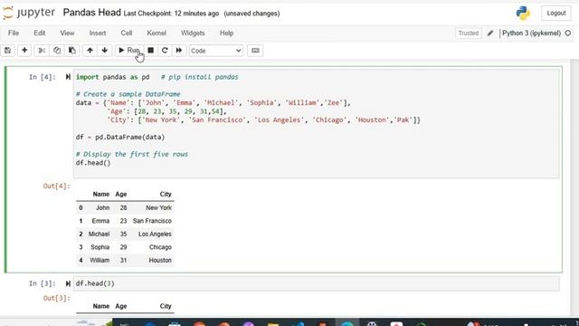Image resolution: width=579 pixels, height=326 pixels.
Task: Click run-cell icon beside In [3]
Action: (68, 283)
